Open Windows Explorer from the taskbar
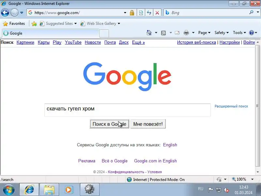 (x=49, y=189)
